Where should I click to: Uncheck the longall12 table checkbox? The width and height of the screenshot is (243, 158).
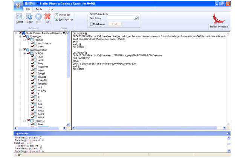(x=32, y=80)
